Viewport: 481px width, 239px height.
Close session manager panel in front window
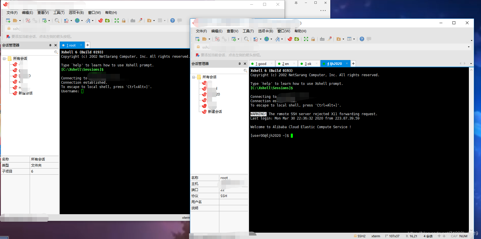click(245, 64)
